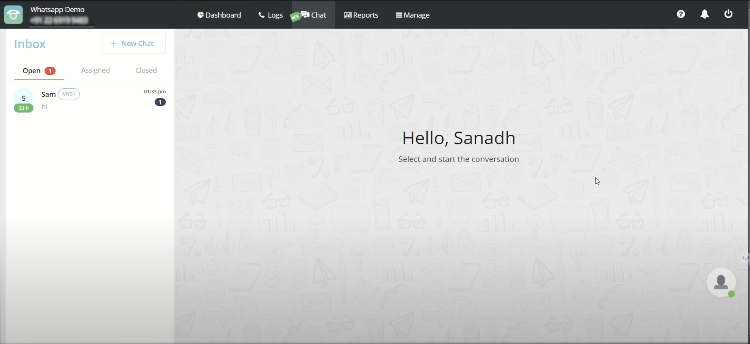
Task: Open the Reports section
Action: tap(361, 15)
